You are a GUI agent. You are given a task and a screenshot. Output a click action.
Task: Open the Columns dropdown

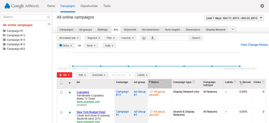[127, 38]
